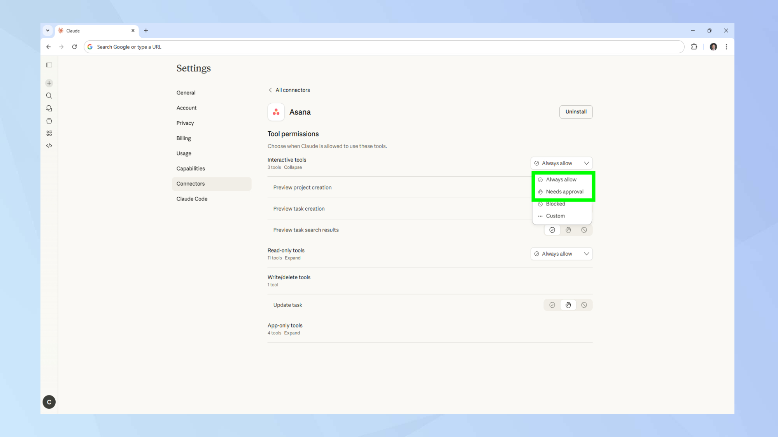Expand the App-only tools section
The height and width of the screenshot is (437, 778).
point(292,333)
